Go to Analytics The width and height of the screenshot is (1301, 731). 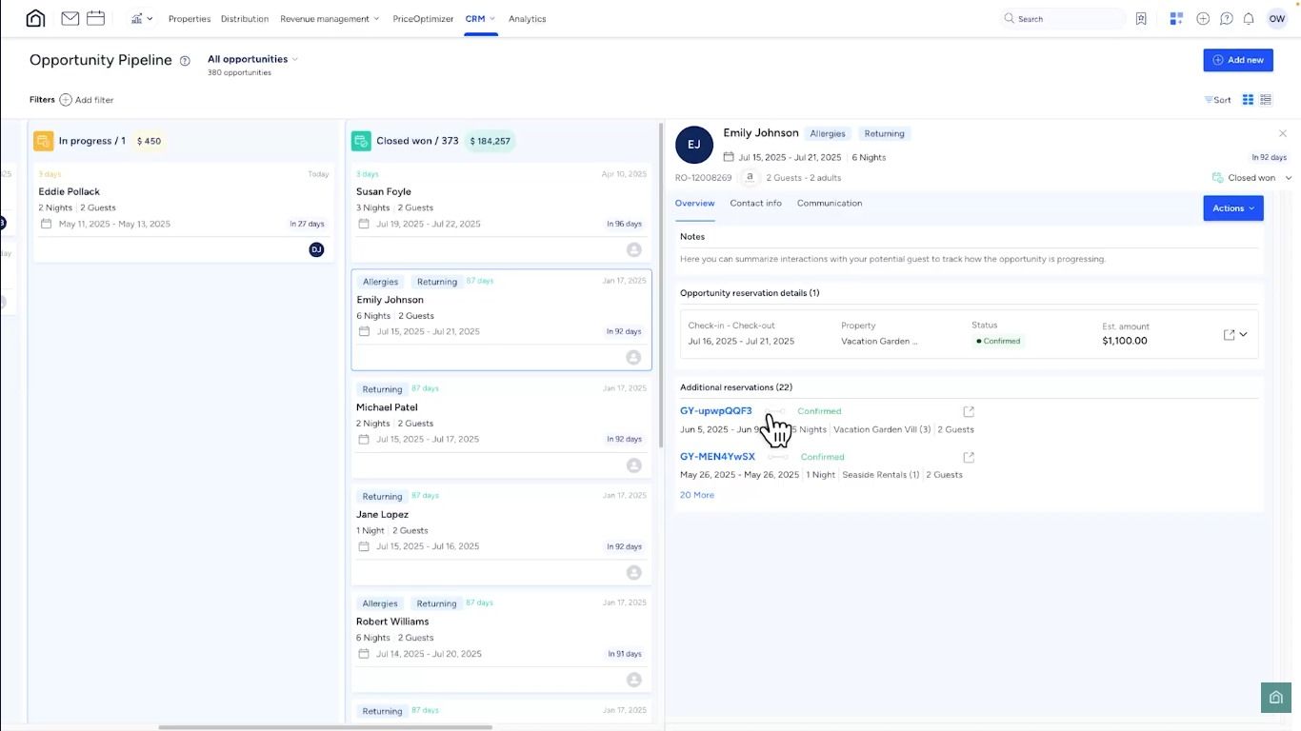coord(528,19)
